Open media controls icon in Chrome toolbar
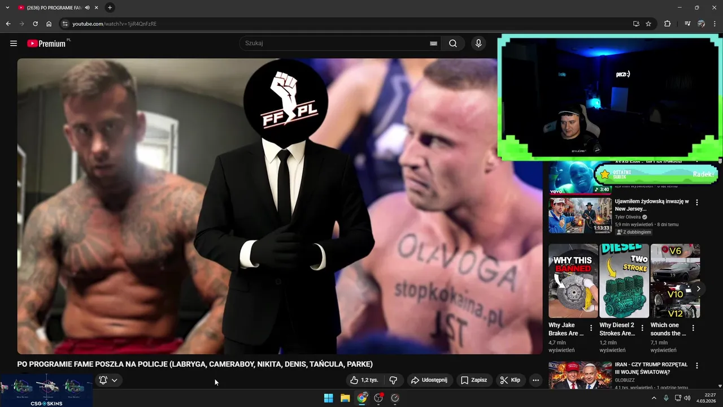This screenshot has width=723, height=407. pyautogui.click(x=687, y=24)
